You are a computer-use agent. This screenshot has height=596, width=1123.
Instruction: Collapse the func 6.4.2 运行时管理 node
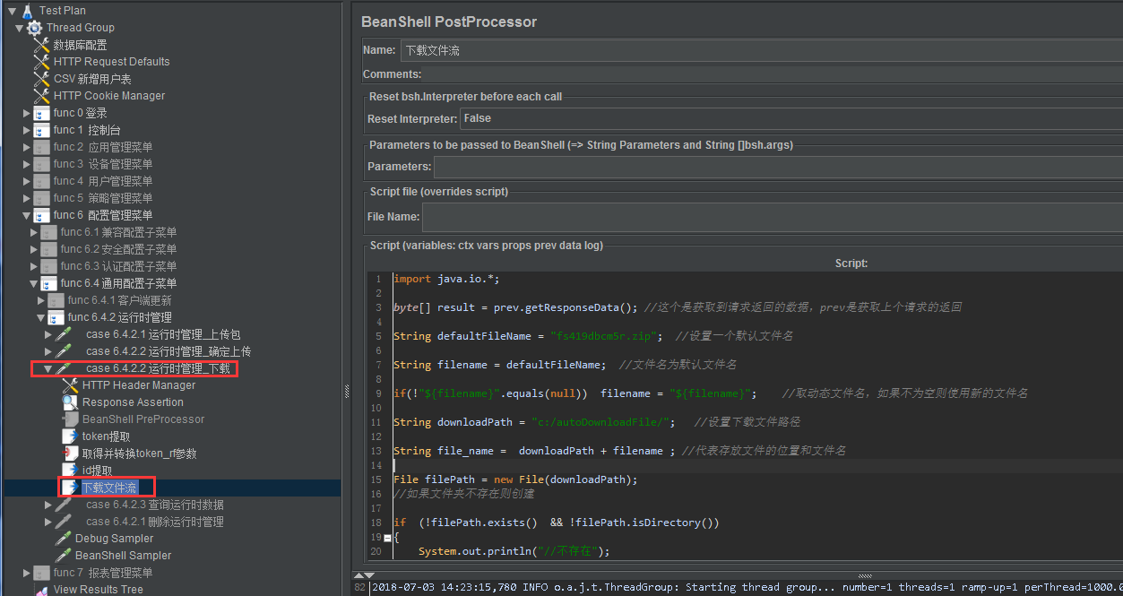click(40, 317)
